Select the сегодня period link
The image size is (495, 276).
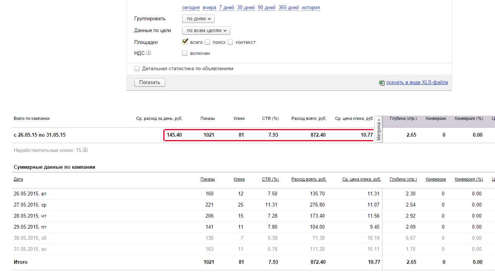click(x=191, y=8)
